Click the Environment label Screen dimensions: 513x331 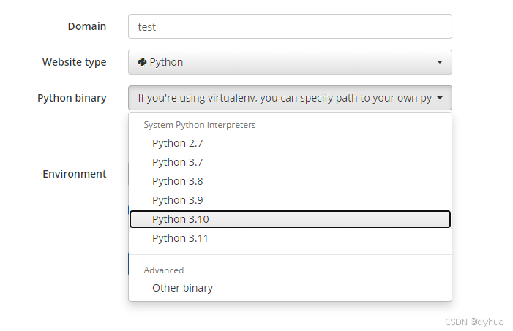[74, 174]
